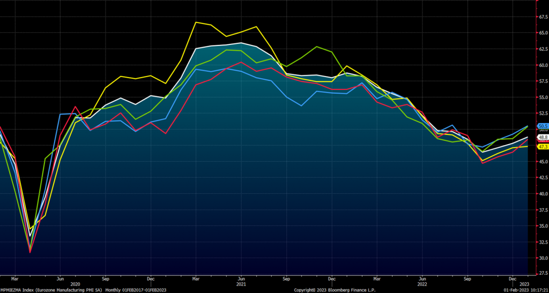549x293 pixels.
Task: Click the white 48.8 value tag
Action: click(x=542, y=137)
